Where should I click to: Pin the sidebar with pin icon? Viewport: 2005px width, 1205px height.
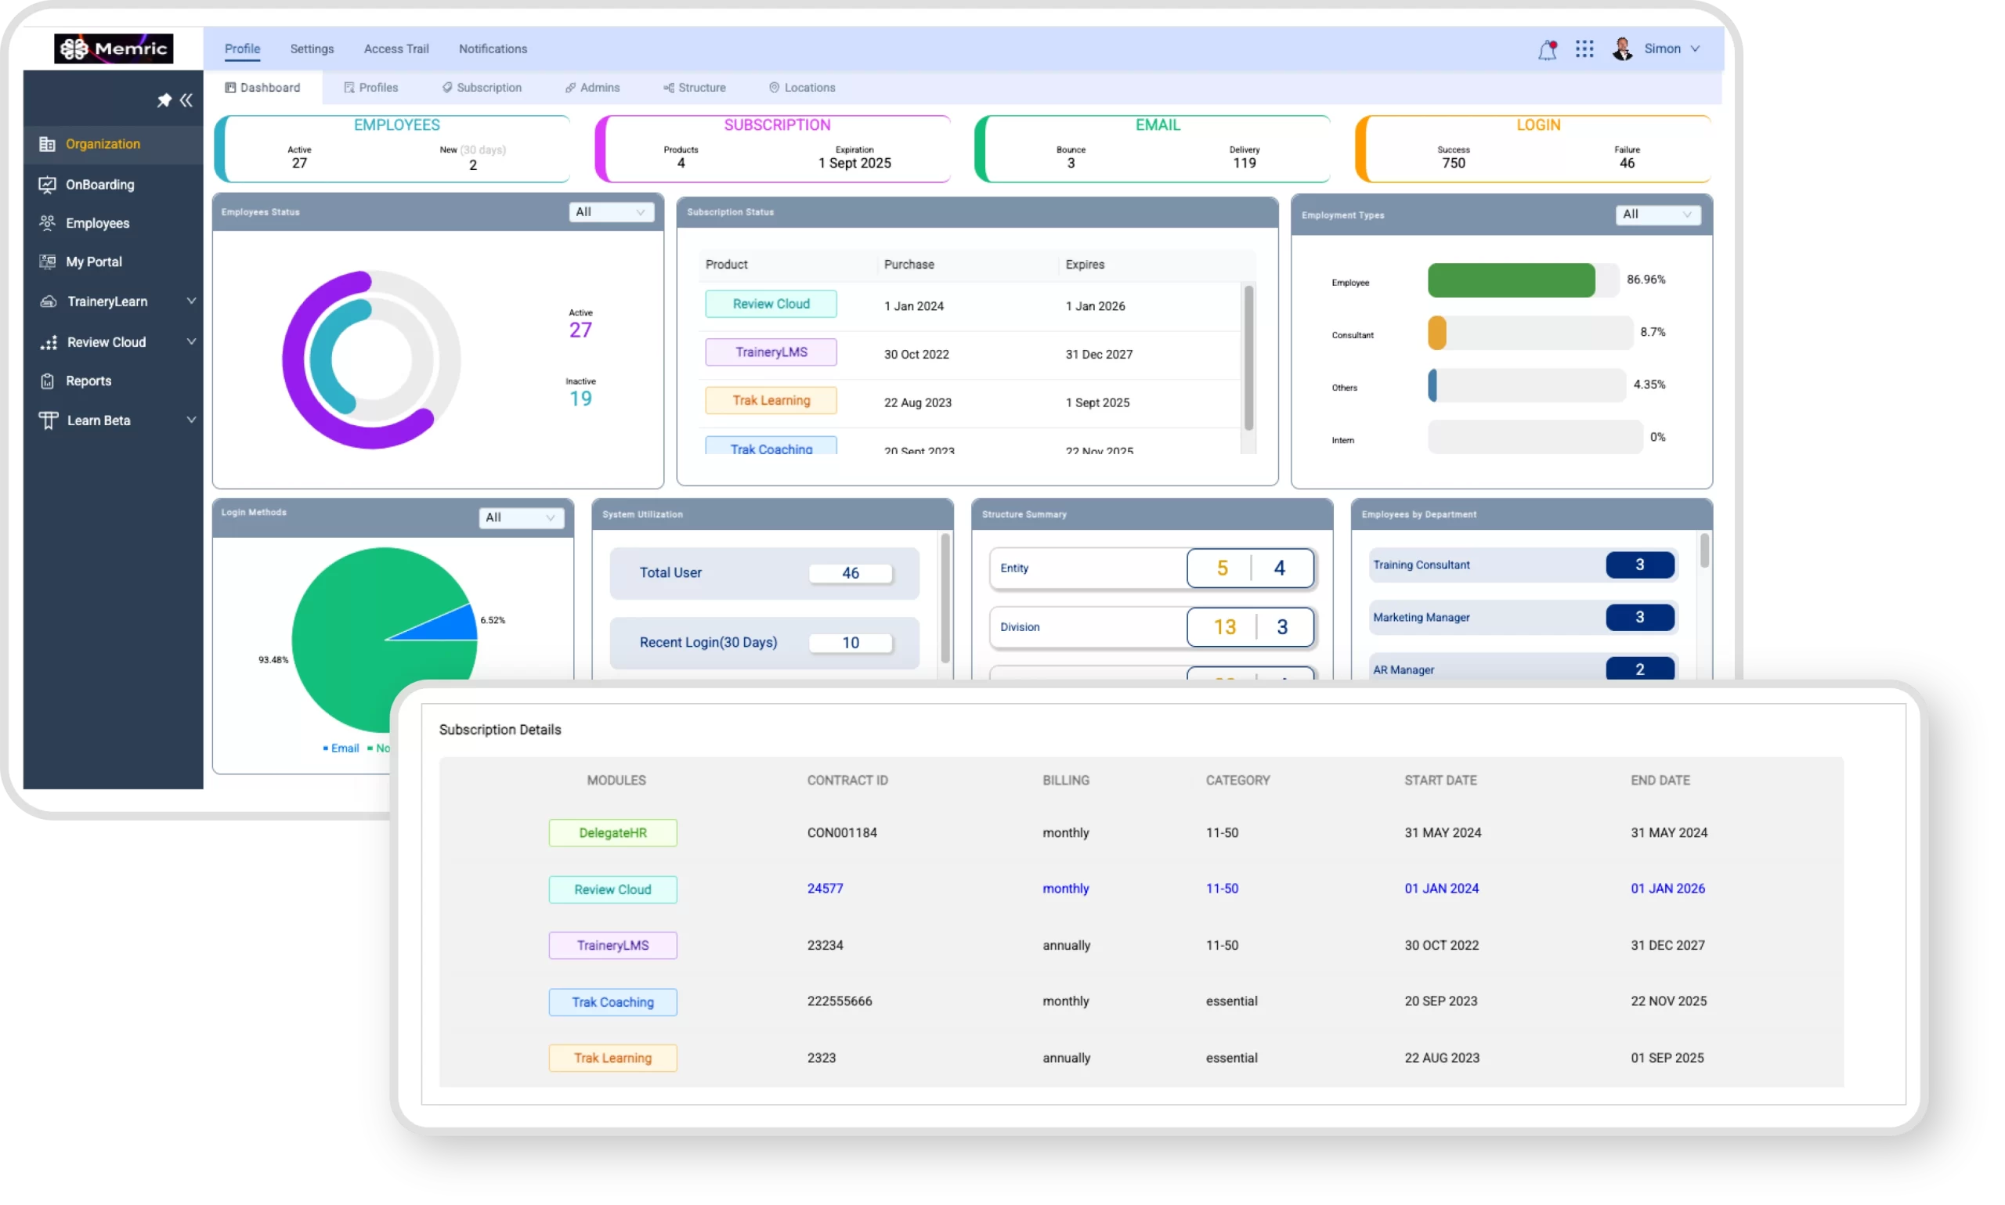point(164,100)
